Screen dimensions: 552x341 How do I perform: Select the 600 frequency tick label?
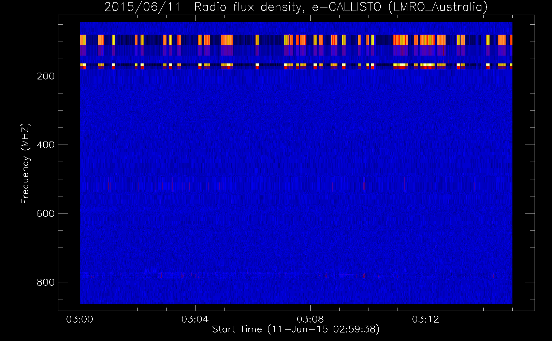pos(46,213)
